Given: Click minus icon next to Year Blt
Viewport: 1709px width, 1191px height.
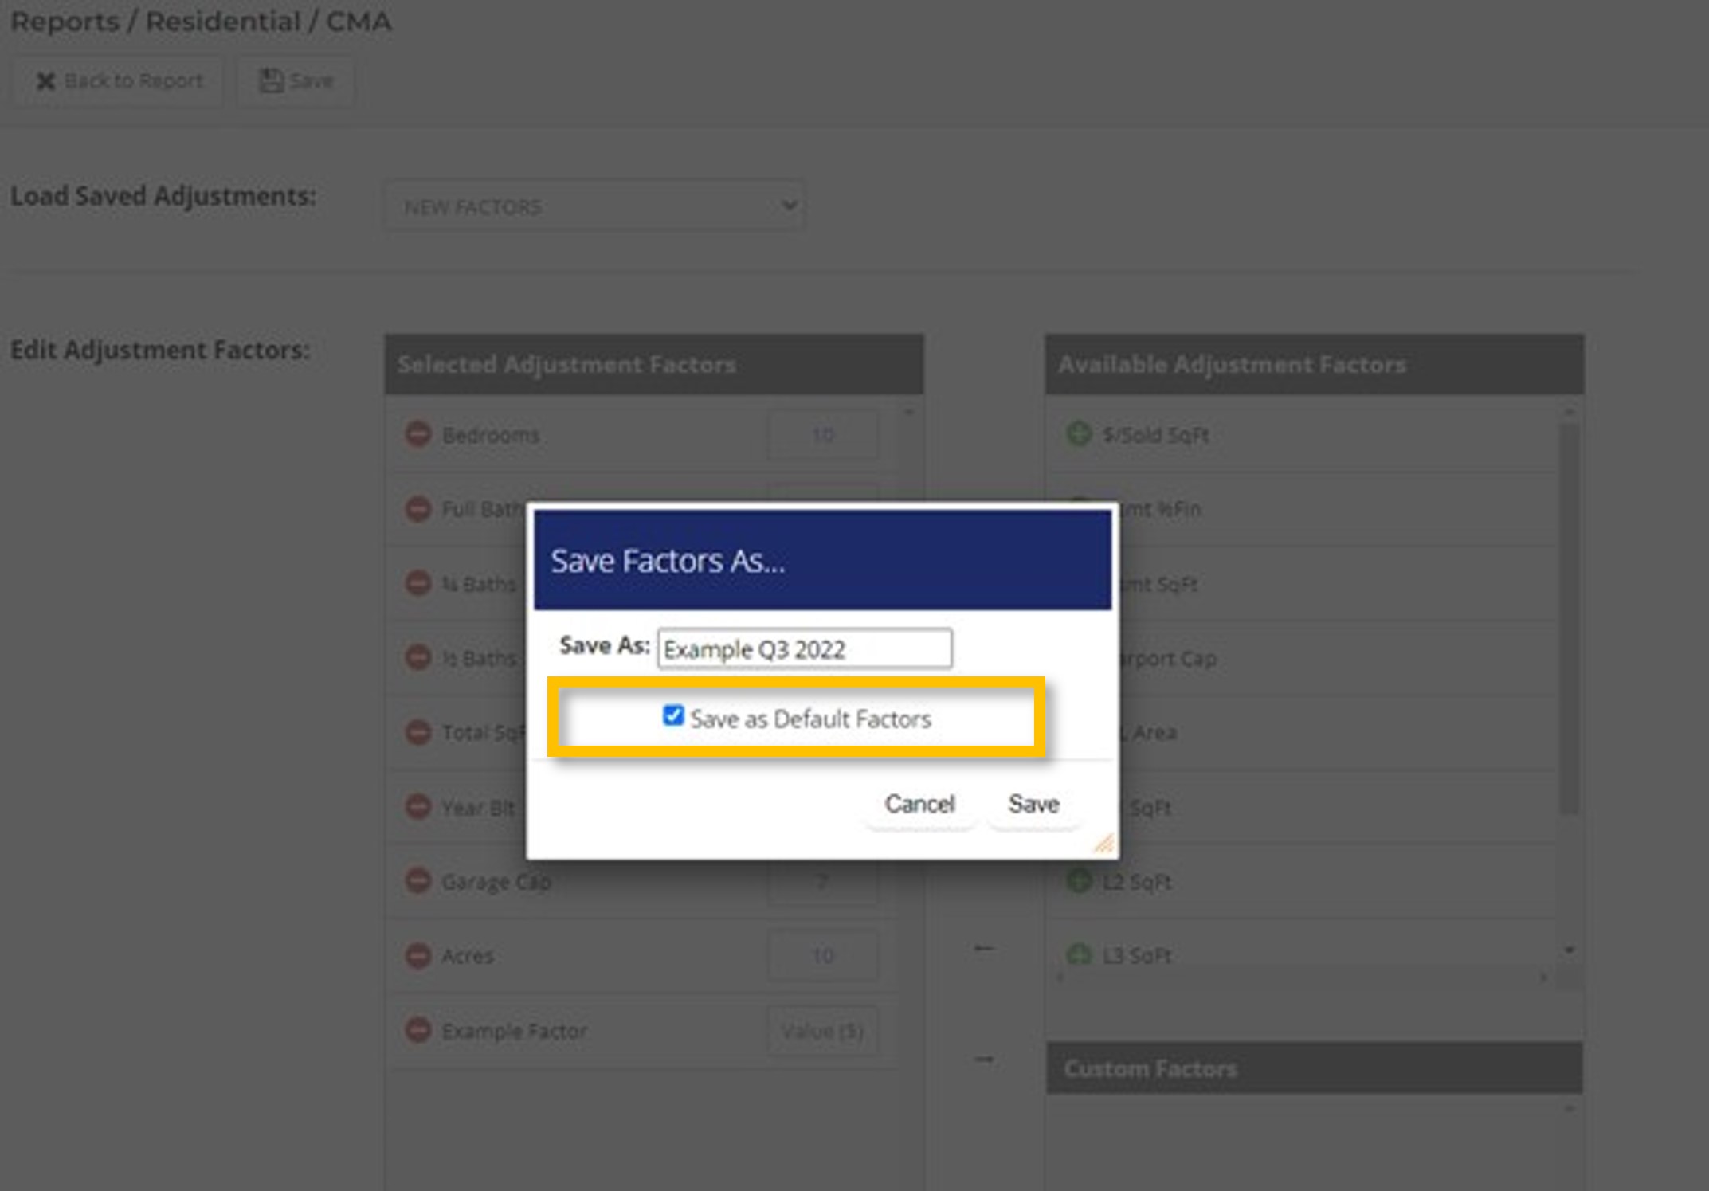Looking at the screenshot, I should pyautogui.click(x=417, y=807).
